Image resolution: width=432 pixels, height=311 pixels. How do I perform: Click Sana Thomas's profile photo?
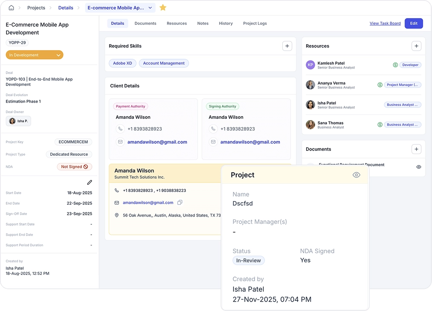pyautogui.click(x=310, y=125)
